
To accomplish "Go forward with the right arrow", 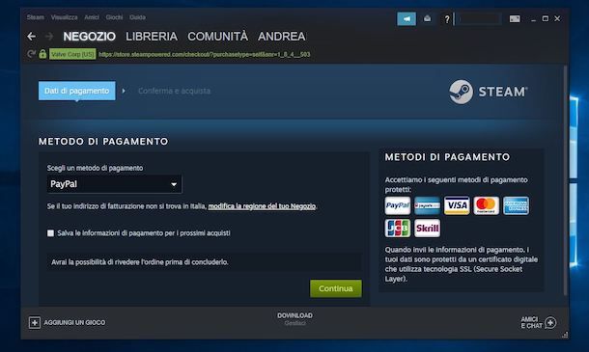I will pos(49,37).
